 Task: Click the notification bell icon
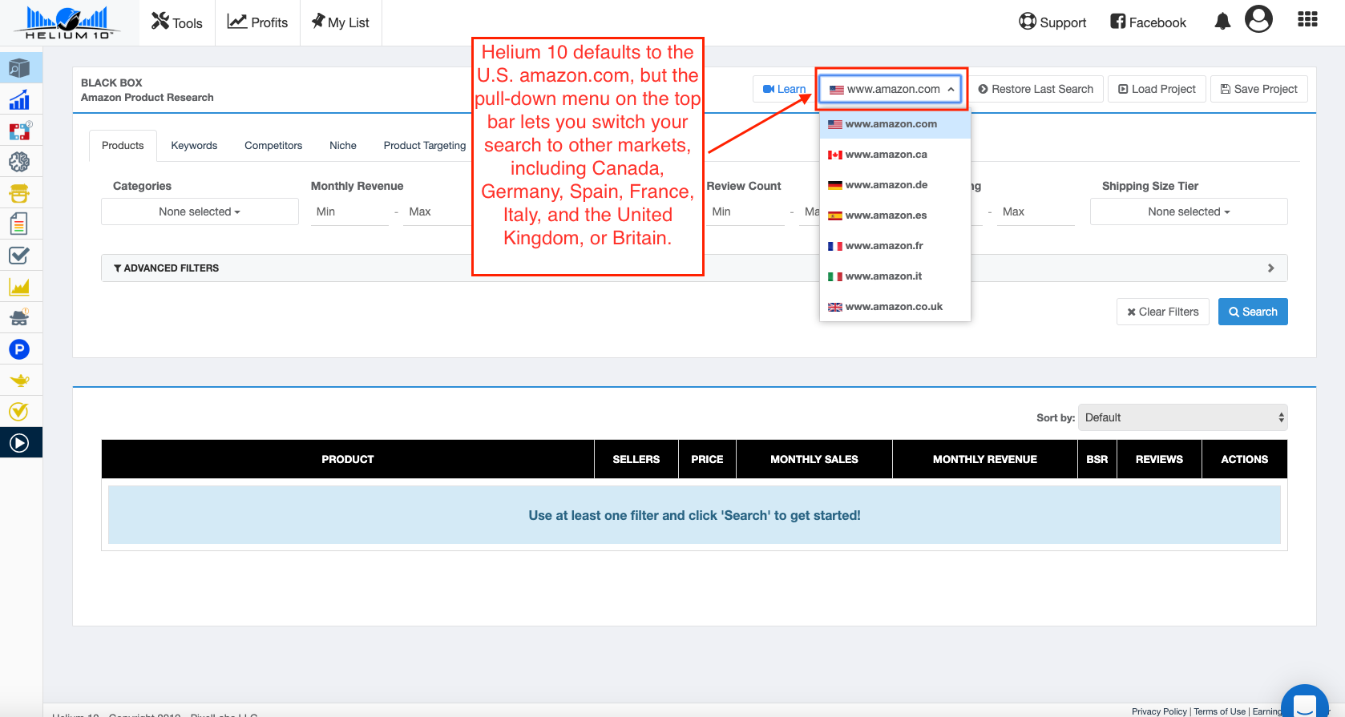tap(1222, 22)
